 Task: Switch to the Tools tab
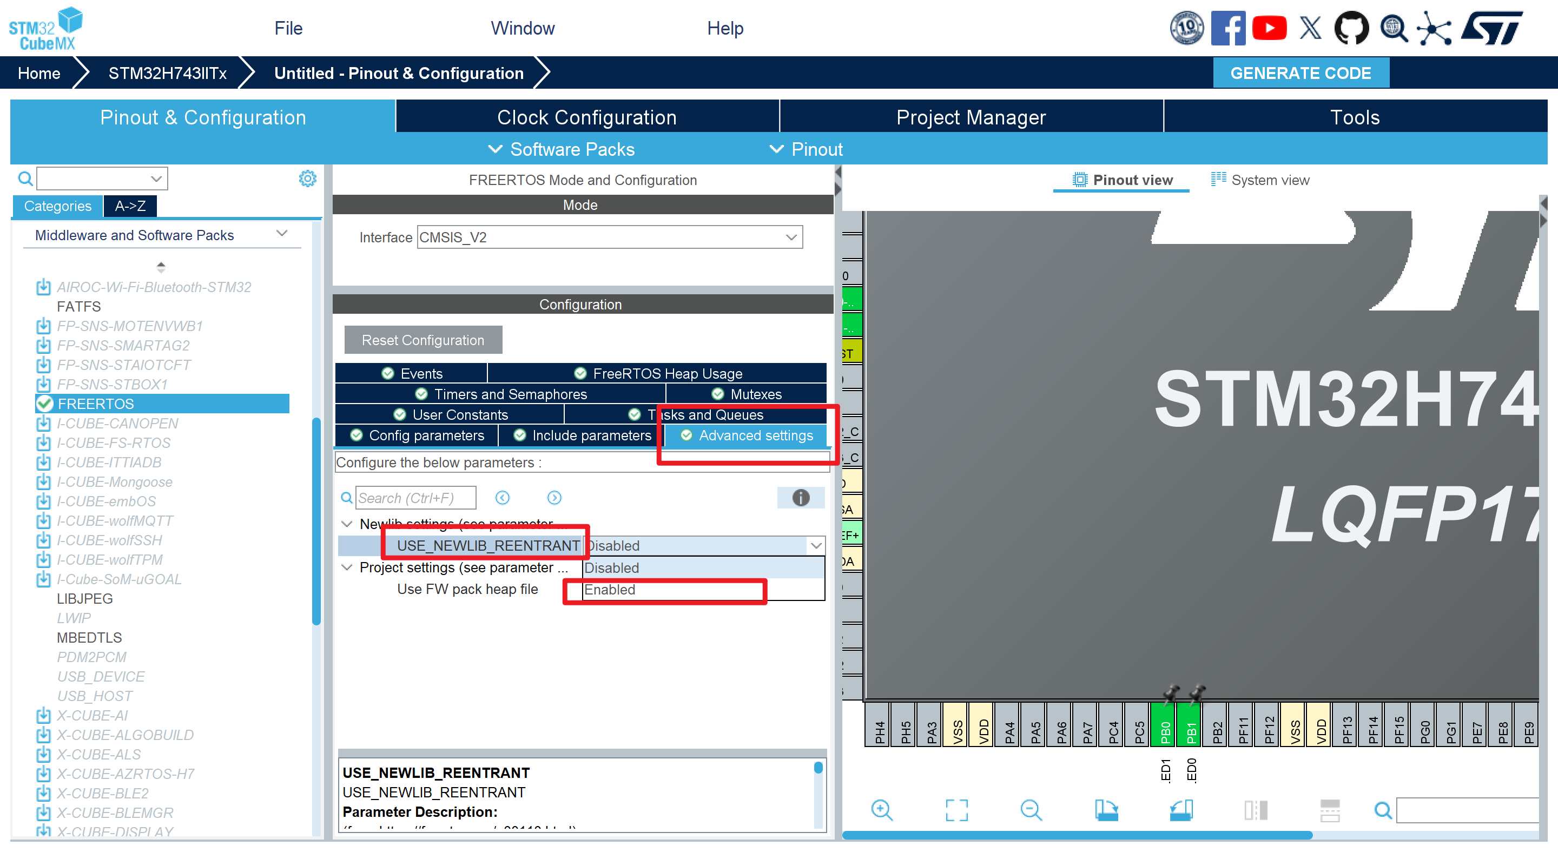[x=1355, y=117]
